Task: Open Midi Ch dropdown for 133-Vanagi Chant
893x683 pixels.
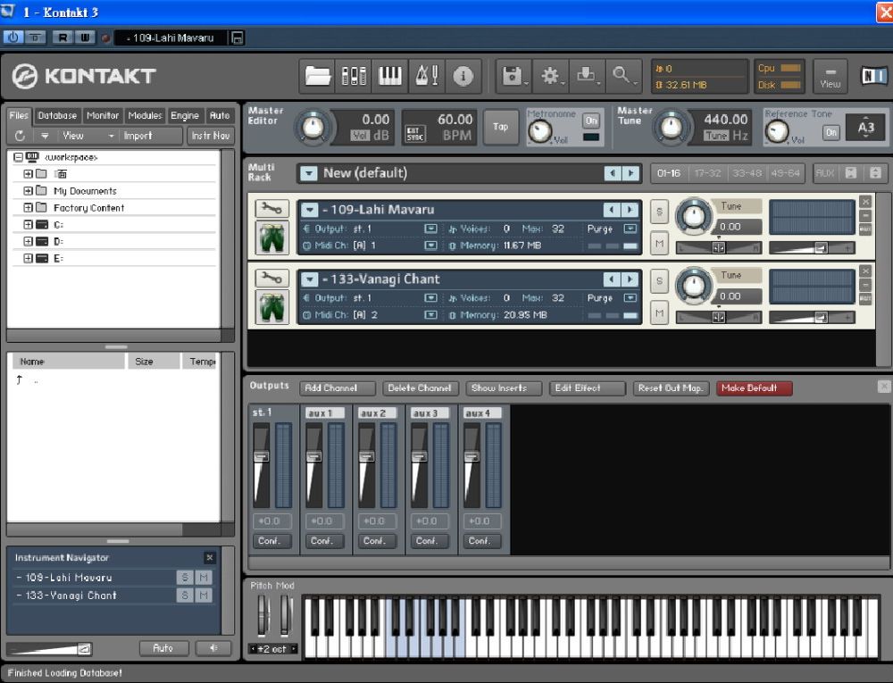Action: [x=431, y=315]
